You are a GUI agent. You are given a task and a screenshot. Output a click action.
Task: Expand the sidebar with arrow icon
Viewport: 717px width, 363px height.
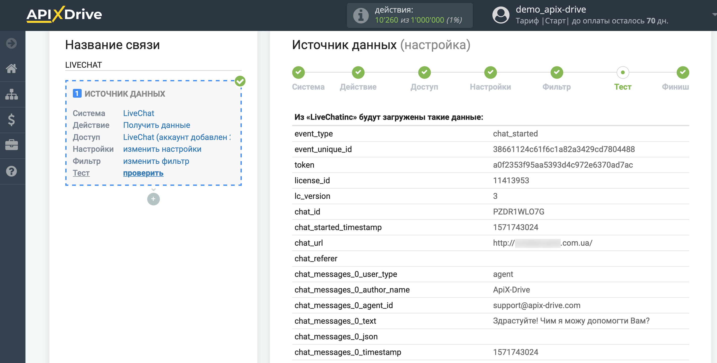[x=11, y=43]
